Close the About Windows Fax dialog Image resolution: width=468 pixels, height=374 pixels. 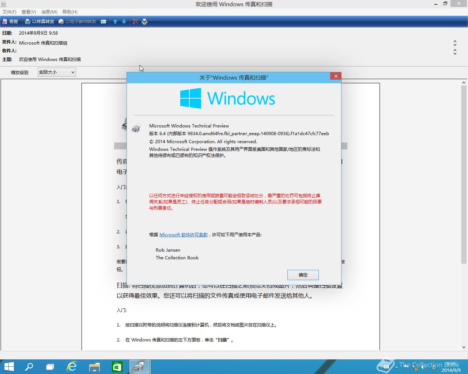[x=336, y=76]
